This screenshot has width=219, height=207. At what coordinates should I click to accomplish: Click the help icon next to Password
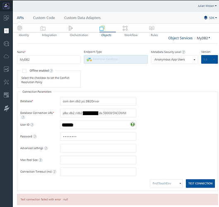(35, 137)
